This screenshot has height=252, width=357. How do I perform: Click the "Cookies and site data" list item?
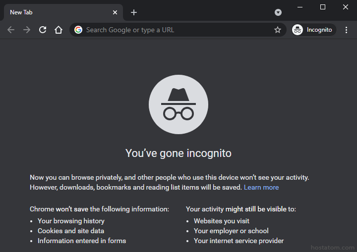tap(71, 231)
